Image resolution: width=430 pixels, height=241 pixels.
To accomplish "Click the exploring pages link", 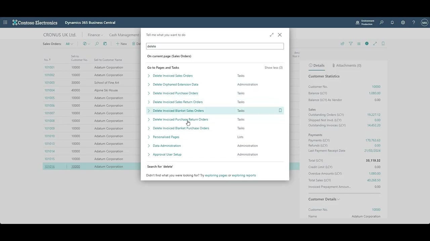I will click(216, 175).
